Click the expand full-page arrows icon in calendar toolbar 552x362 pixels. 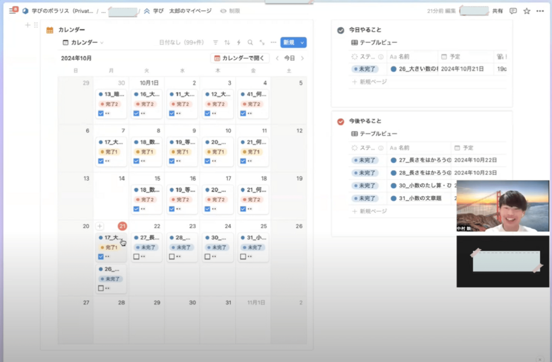(x=262, y=43)
